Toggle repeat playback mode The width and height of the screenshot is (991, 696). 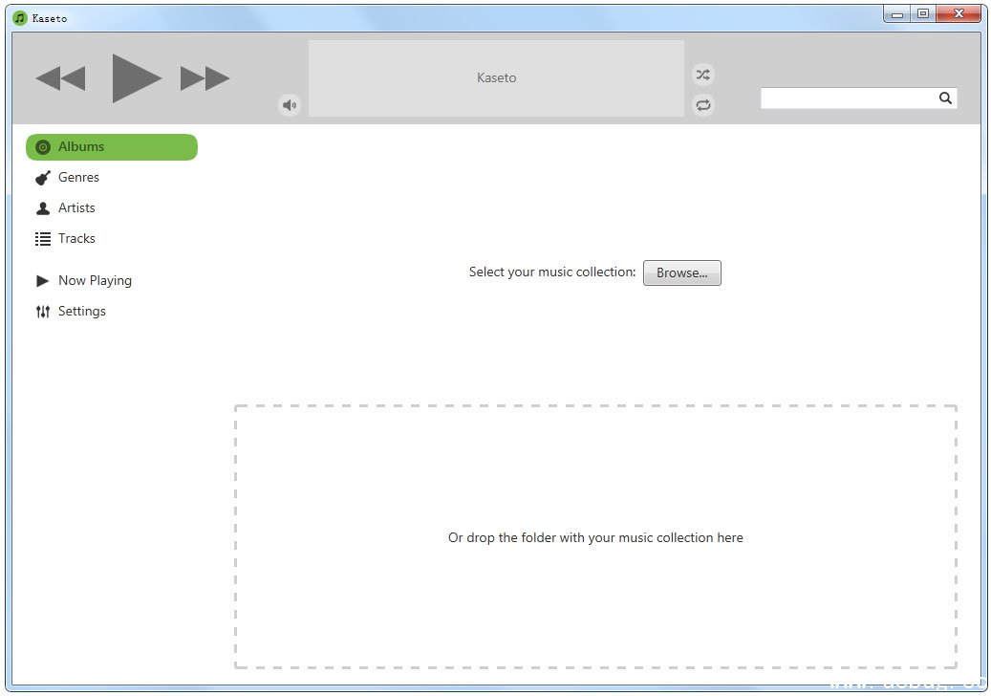(703, 105)
